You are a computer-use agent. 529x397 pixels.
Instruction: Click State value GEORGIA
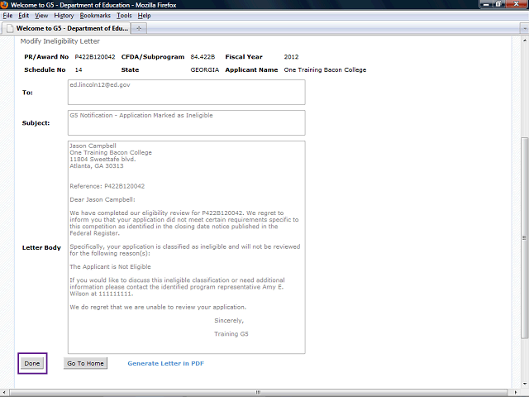[204, 69]
